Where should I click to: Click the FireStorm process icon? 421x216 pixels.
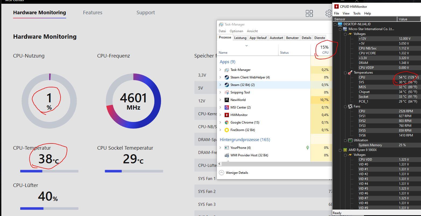click(x=227, y=130)
